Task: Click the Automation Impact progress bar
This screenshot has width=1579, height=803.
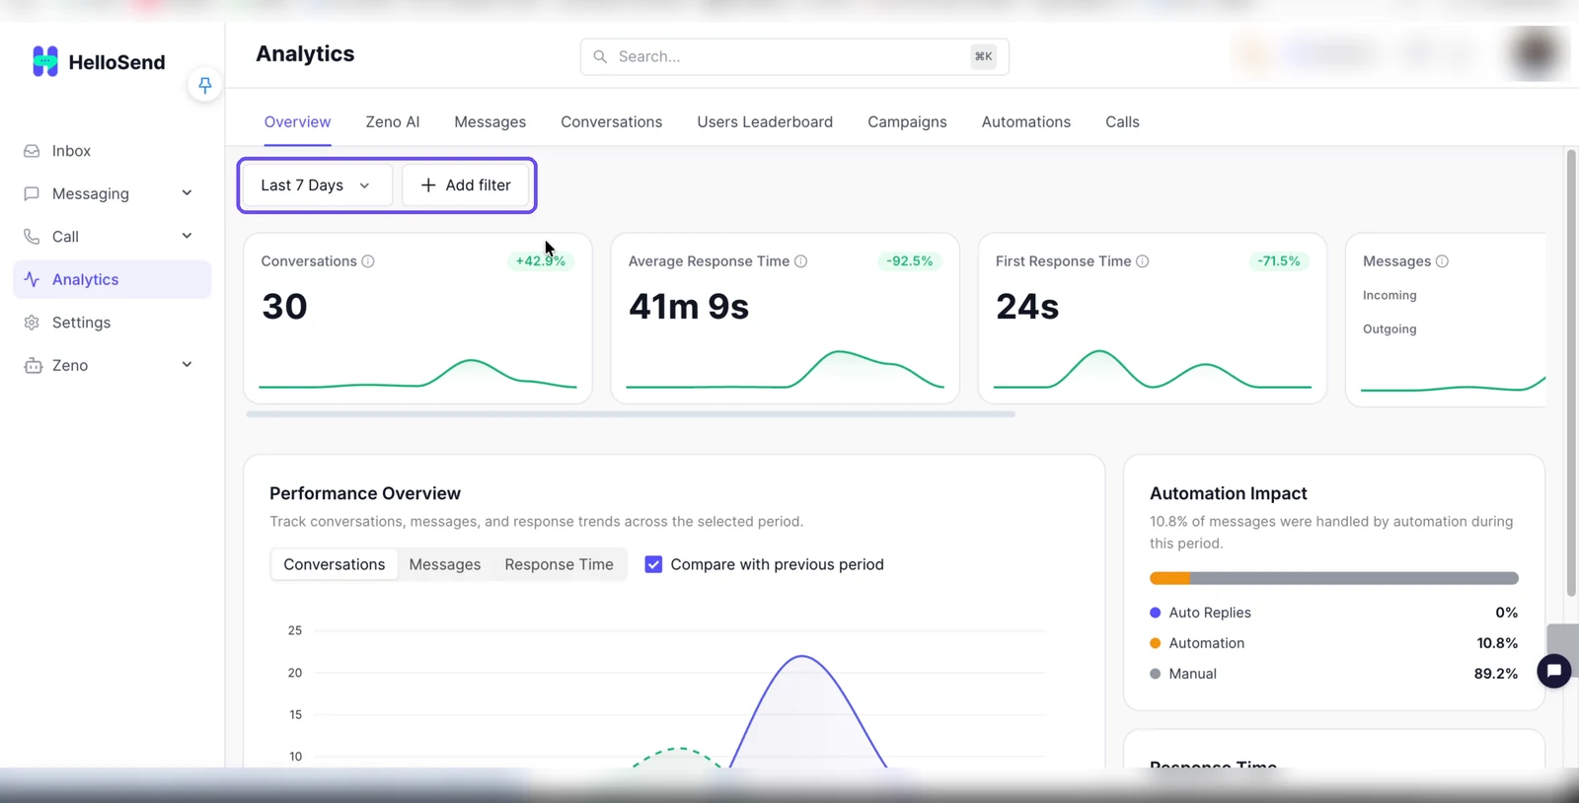Action: [1334, 578]
